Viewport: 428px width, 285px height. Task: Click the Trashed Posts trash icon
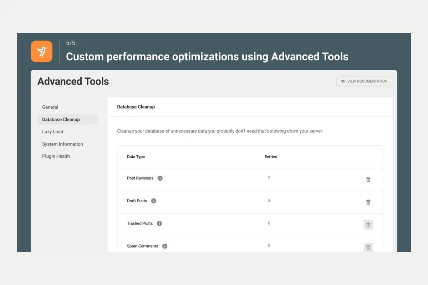(368, 225)
